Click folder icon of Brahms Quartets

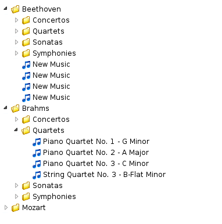click(x=26, y=131)
